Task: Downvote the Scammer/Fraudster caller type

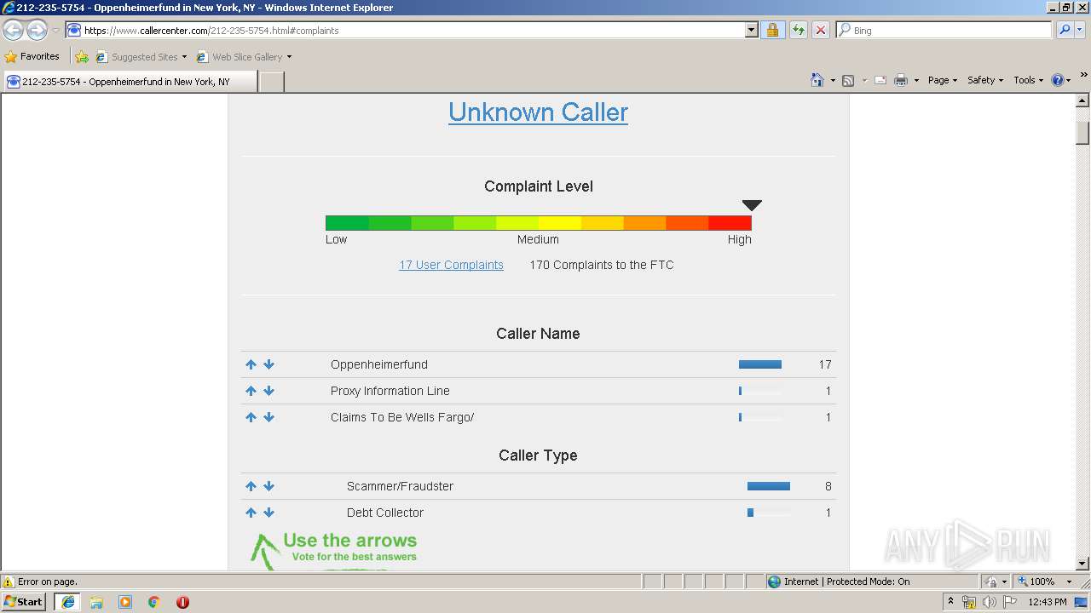Action: pyautogui.click(x=268, y=486)
